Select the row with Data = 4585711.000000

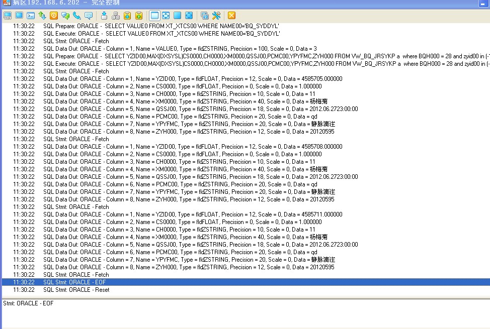246,214
